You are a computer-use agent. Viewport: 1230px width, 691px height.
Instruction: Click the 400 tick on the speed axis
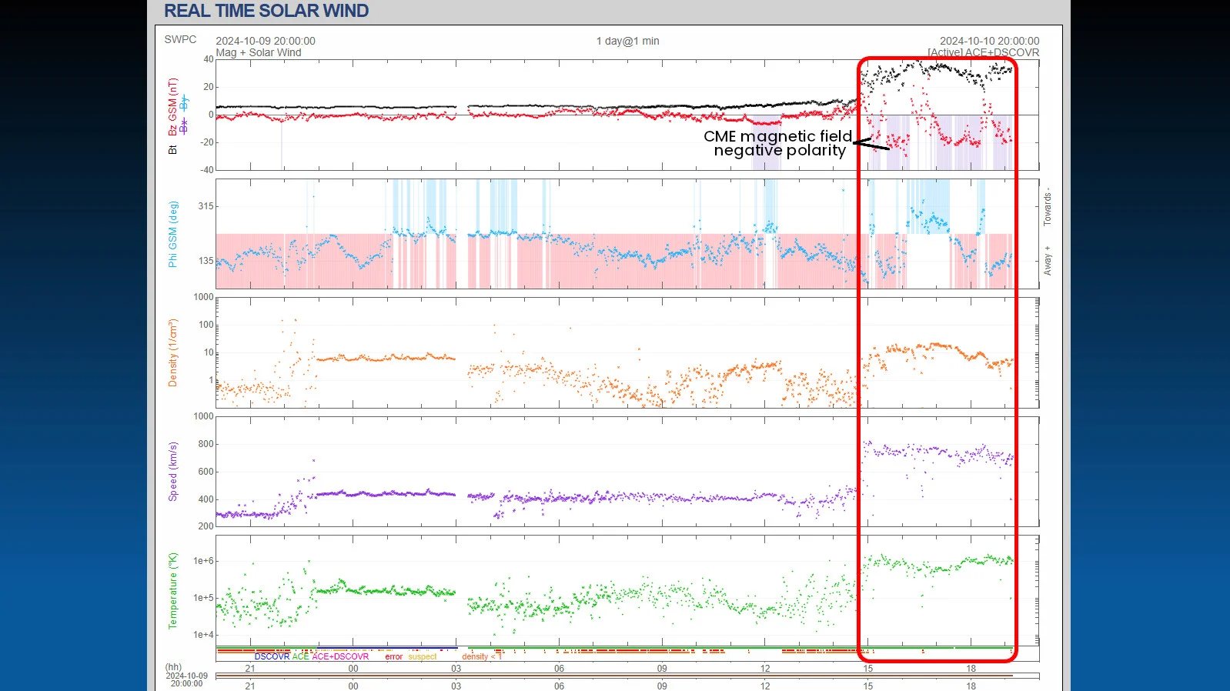tap(206, 499)
